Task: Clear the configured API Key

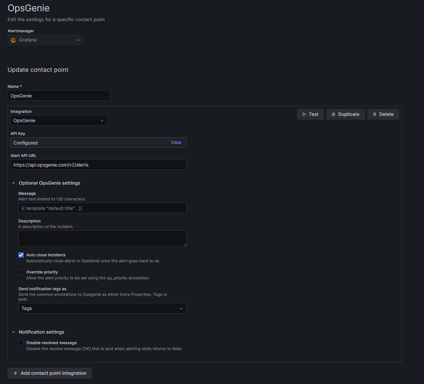Action: pos(176,142)
